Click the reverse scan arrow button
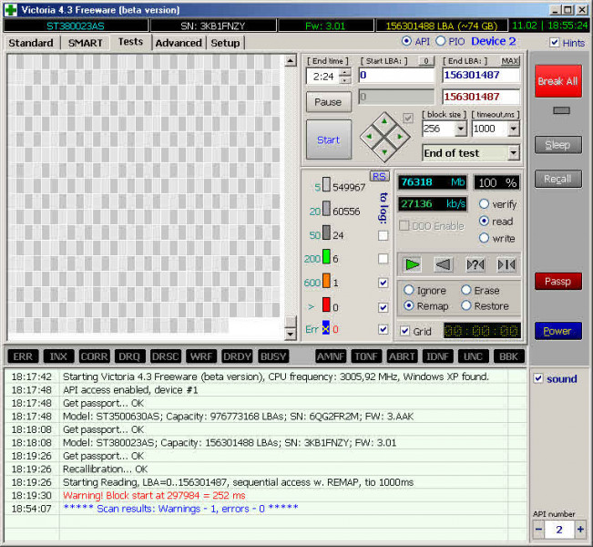This screenshot has height=547, width=593. click(444, 264)
